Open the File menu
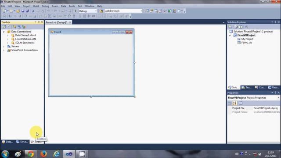The width and height of the screenshot is (281, 158). [3, 6]
